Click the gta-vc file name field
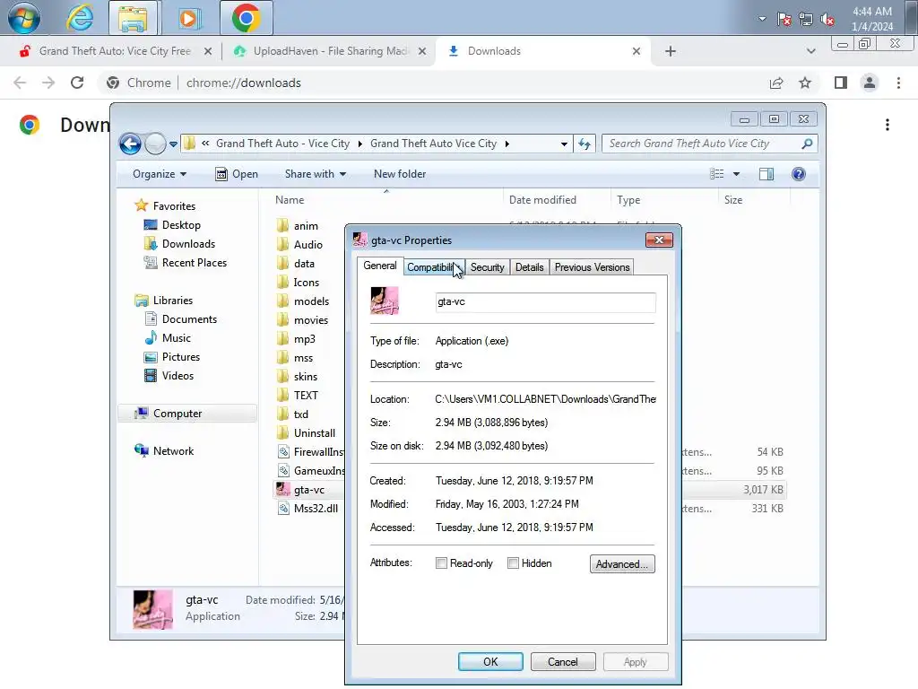 point(545,301)
